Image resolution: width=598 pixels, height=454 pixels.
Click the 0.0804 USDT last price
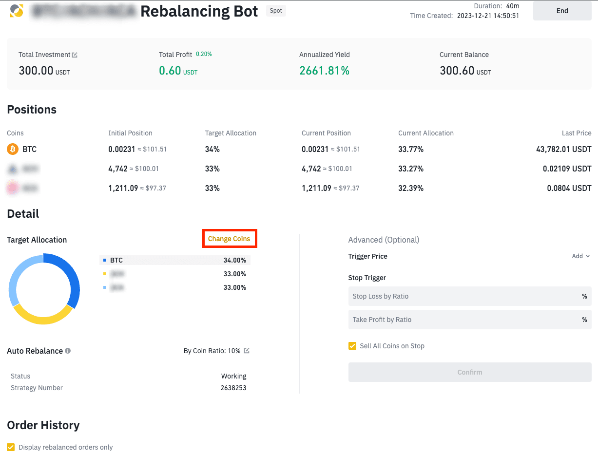click(569, 188)
